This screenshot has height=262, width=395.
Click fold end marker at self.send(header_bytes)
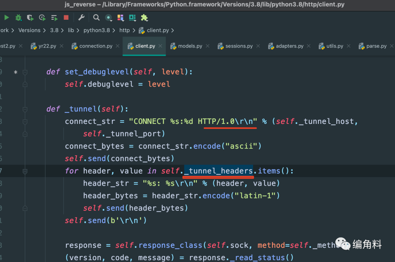pos(25,208)
